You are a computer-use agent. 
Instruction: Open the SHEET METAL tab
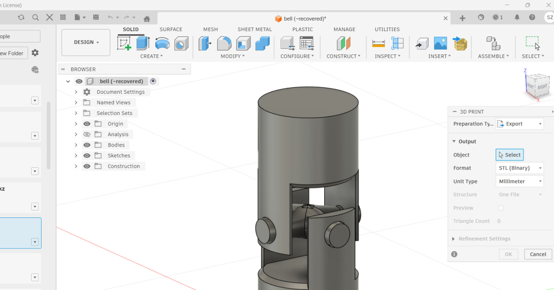tap(254, 29)
